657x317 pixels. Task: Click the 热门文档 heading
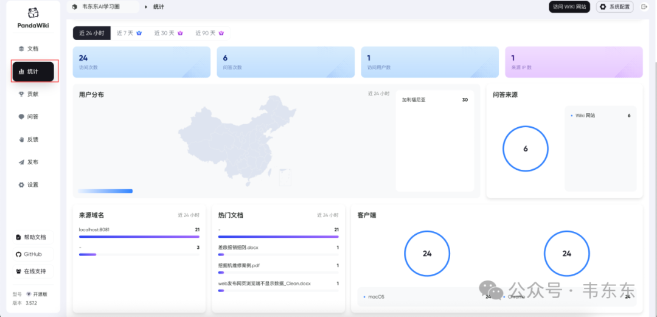tap(231, 215)
